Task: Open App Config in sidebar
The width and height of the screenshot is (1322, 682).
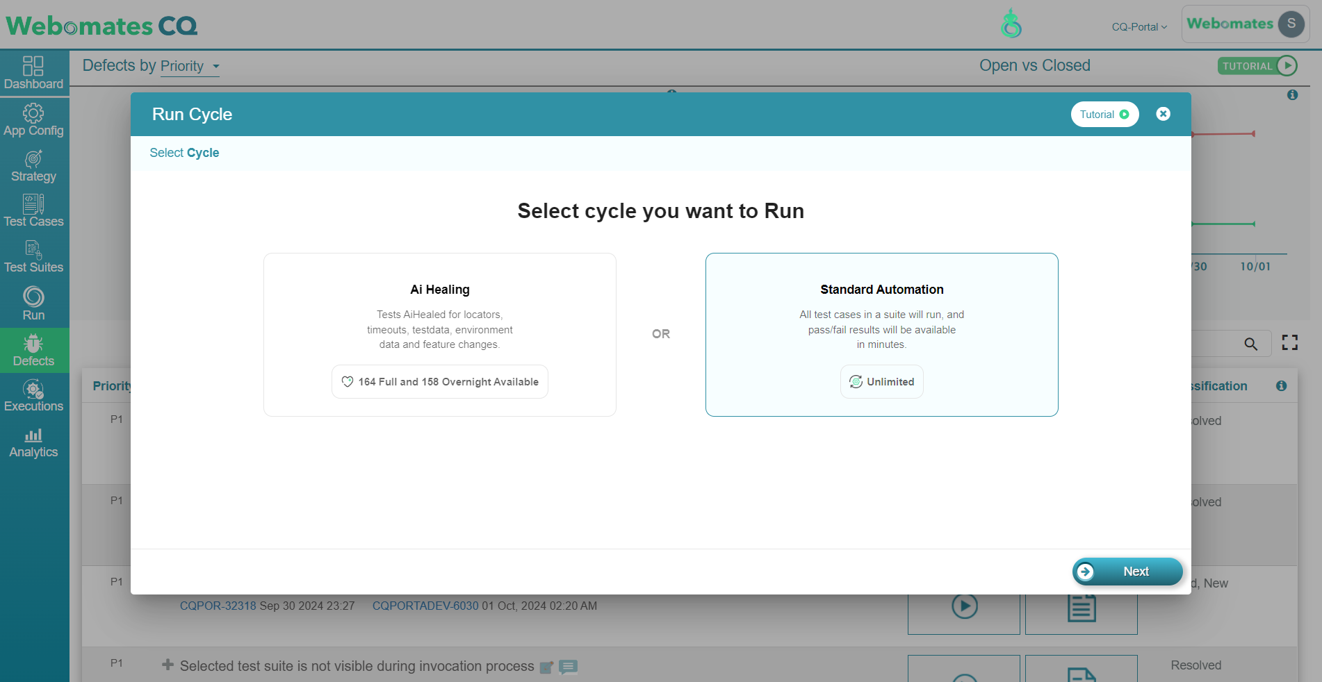Action: point(33,120)
